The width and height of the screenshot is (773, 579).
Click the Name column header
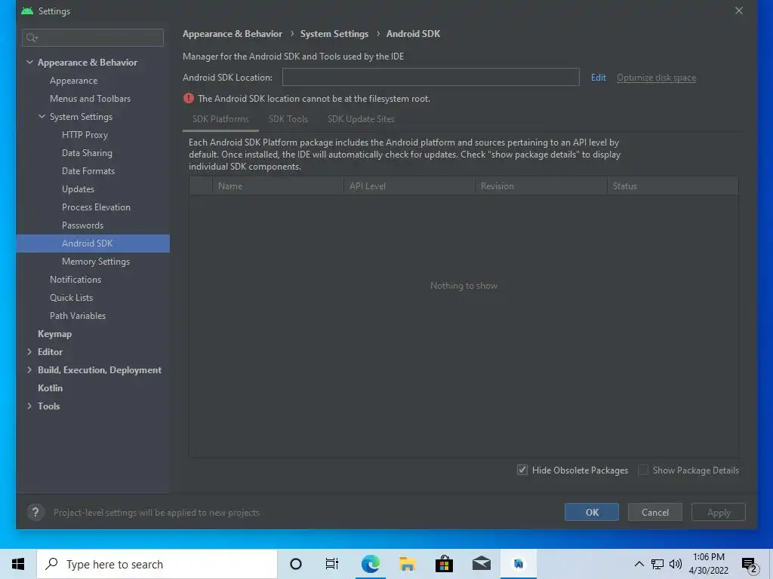pyautogui.click(x=278, y=186)
